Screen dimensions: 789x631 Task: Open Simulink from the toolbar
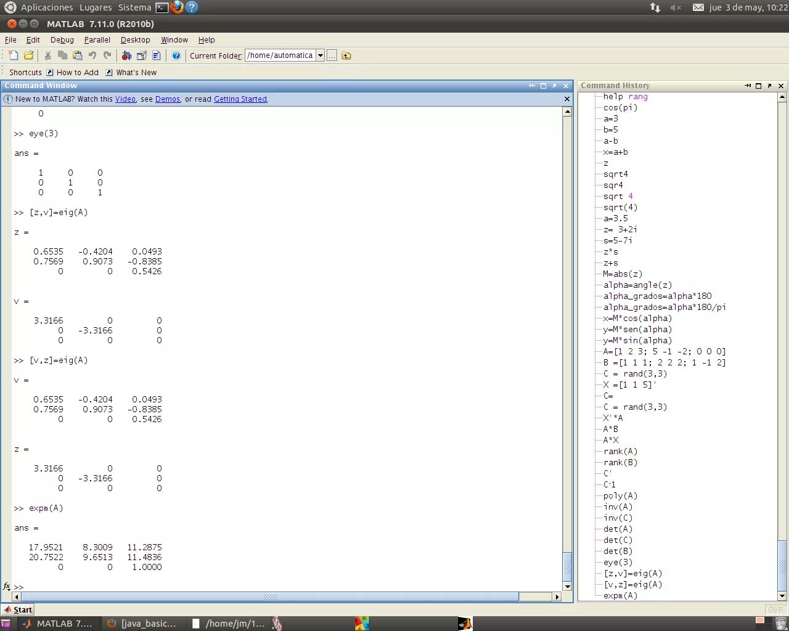[x=127, y=55]
